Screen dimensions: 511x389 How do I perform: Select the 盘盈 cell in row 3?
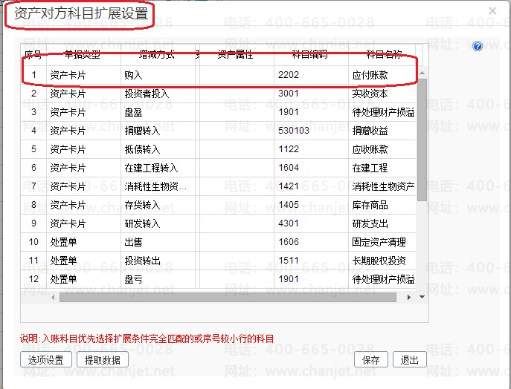pos(158,112)
